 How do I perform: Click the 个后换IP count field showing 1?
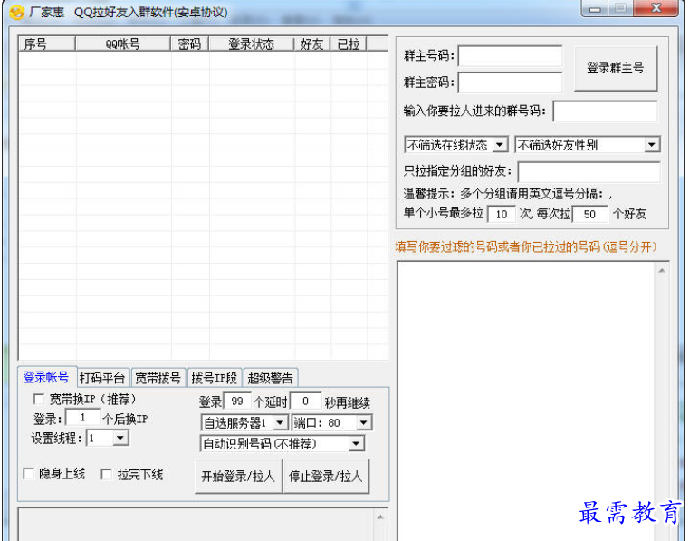(x=82, y=418)
